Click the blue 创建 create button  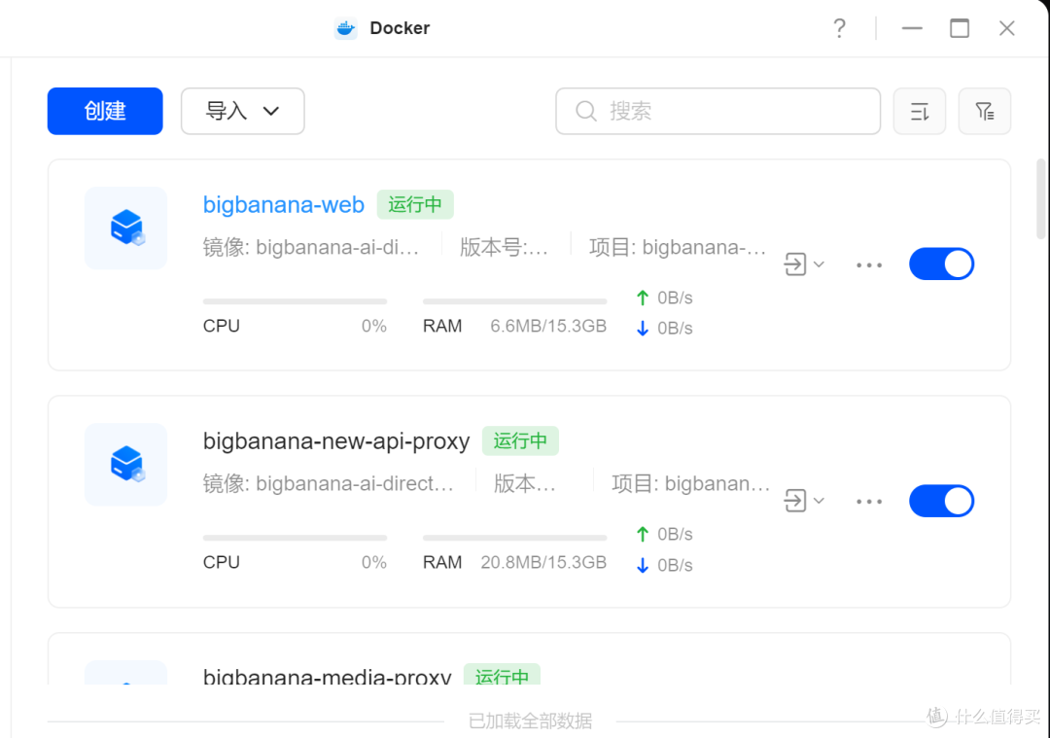click(x=105, y=111)
